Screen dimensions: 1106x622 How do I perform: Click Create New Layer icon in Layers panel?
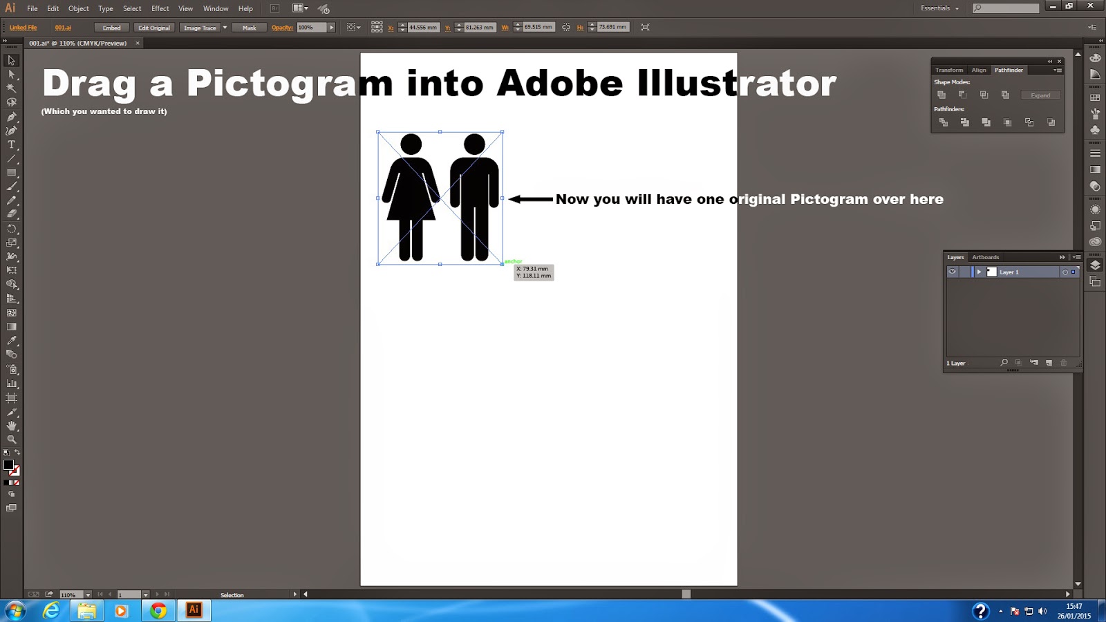[1049, 363]
